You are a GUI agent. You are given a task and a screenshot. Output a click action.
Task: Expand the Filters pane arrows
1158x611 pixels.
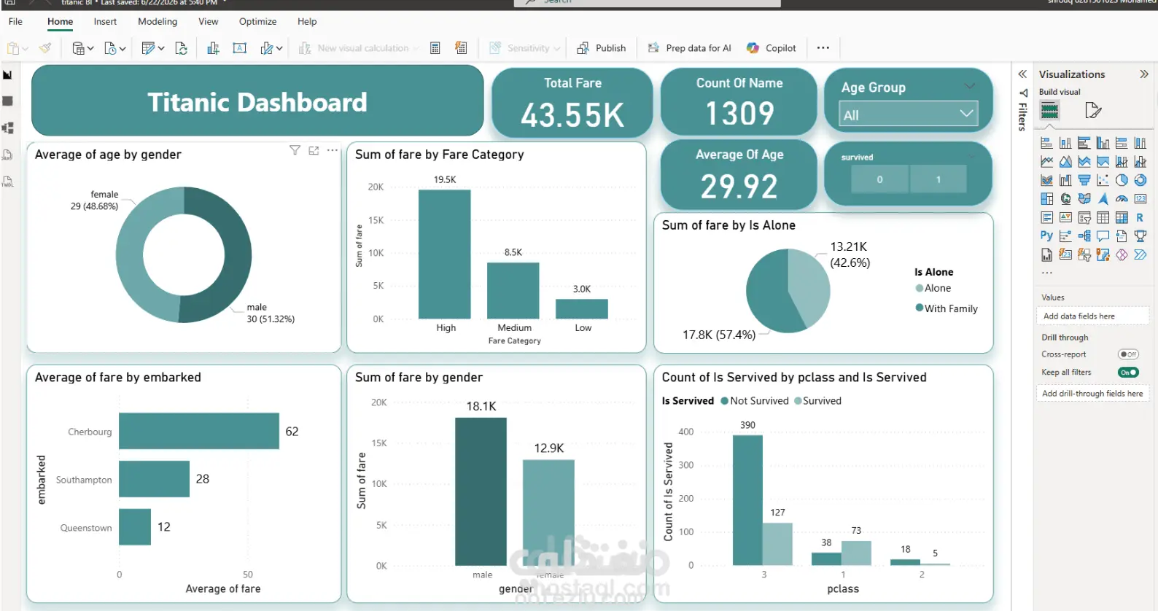[x=1022, y=74]
